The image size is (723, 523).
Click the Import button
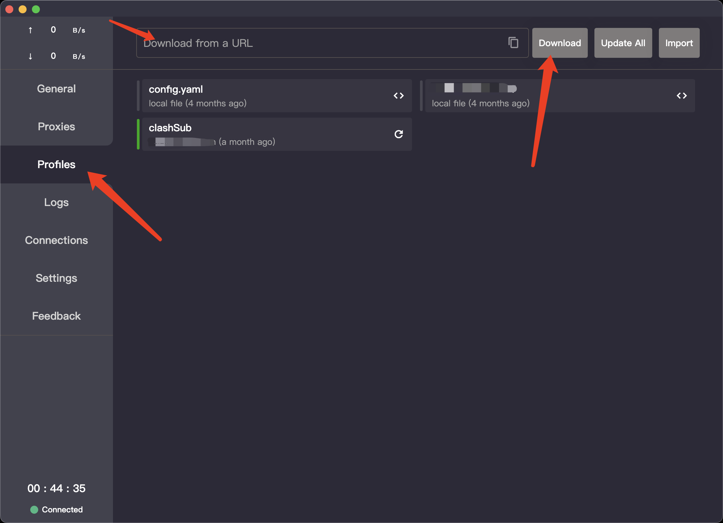click(x=679, y=43)
